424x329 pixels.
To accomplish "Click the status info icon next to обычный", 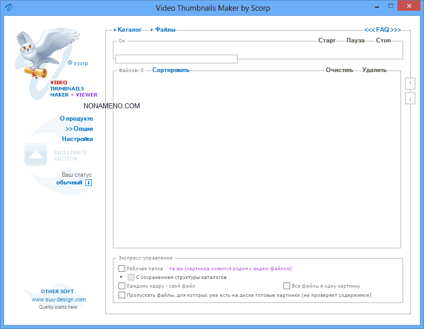I will click(88, 182).
